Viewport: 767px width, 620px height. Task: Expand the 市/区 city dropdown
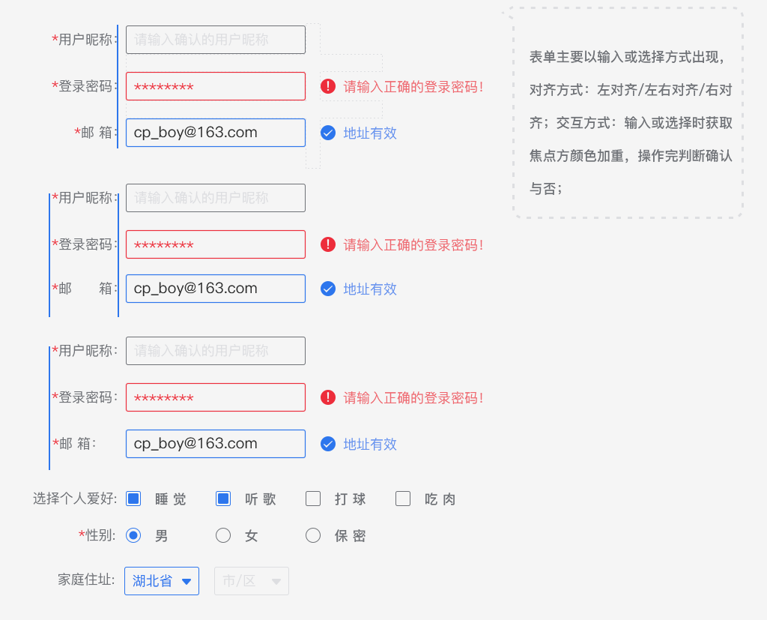252,581
